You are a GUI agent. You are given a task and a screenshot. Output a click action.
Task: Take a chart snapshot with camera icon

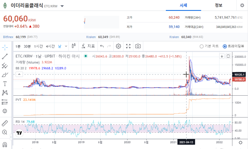pos(138,46)
